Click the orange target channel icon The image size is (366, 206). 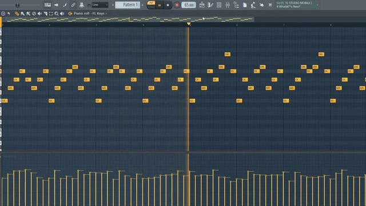pos(70,14)
